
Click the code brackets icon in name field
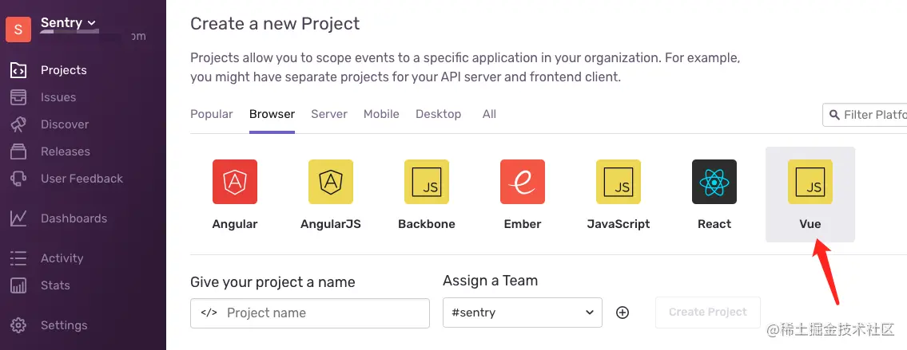coord(209,313)
